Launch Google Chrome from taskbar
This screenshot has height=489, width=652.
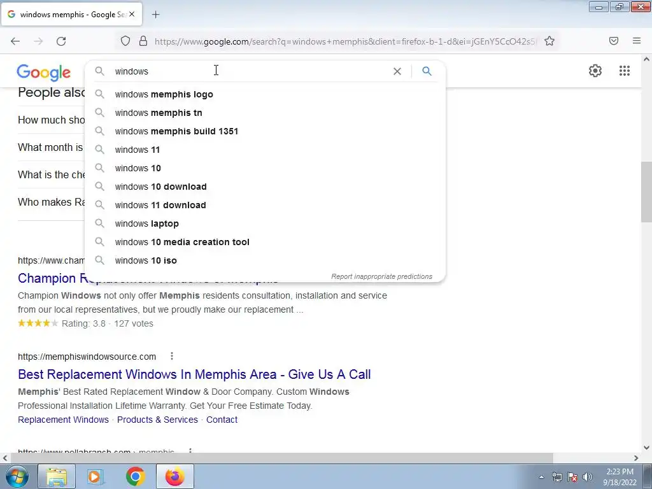135,476
